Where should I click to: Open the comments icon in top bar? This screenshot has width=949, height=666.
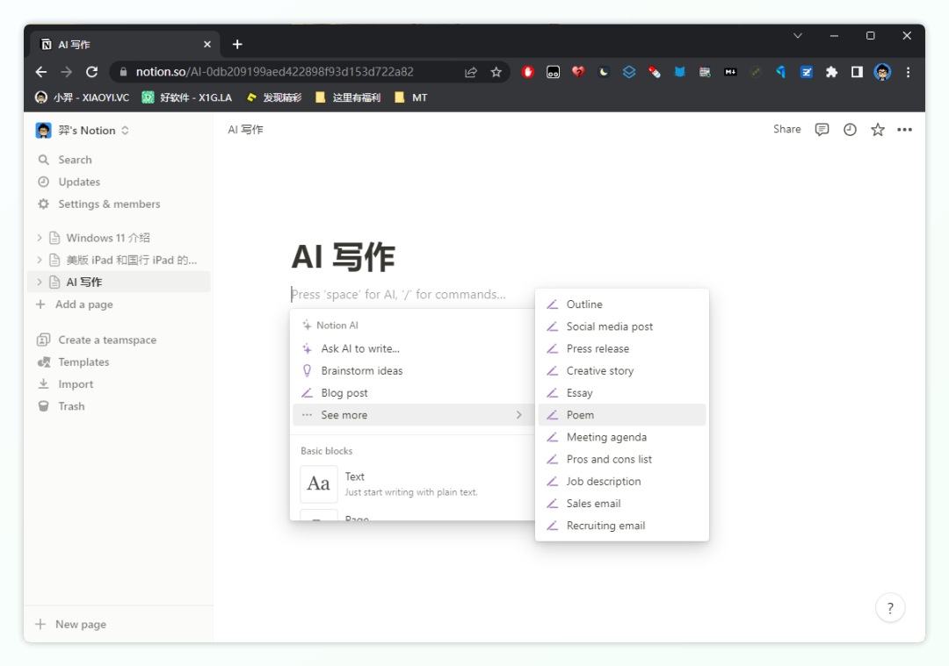(x=822, y=130)
